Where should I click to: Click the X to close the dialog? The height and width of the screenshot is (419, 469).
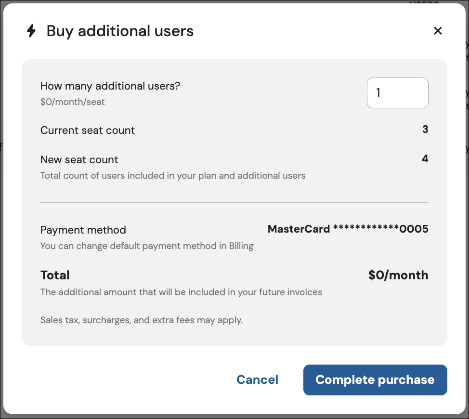[438, 30]
